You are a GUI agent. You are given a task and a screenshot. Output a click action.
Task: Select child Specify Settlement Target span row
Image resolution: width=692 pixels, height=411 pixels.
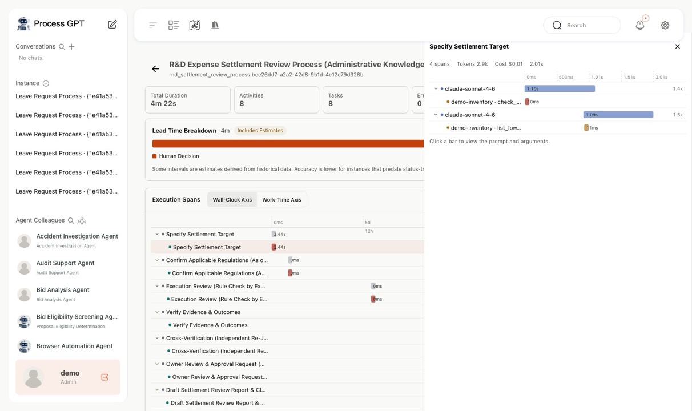[x=288, y=247]
